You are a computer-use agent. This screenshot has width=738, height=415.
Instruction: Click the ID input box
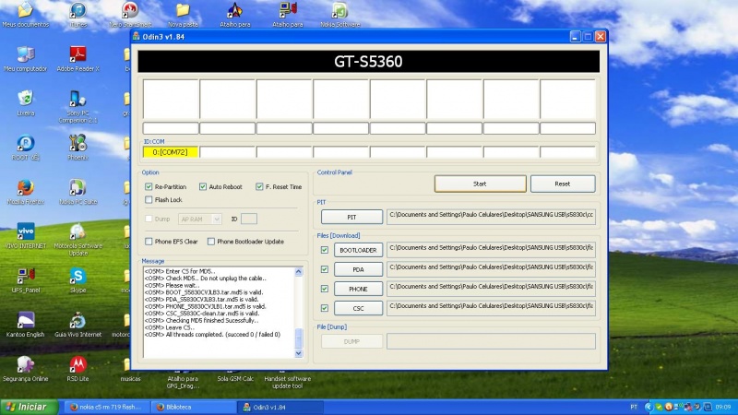249,219
